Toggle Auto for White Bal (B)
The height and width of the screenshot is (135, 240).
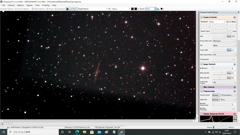click(229, 78)
